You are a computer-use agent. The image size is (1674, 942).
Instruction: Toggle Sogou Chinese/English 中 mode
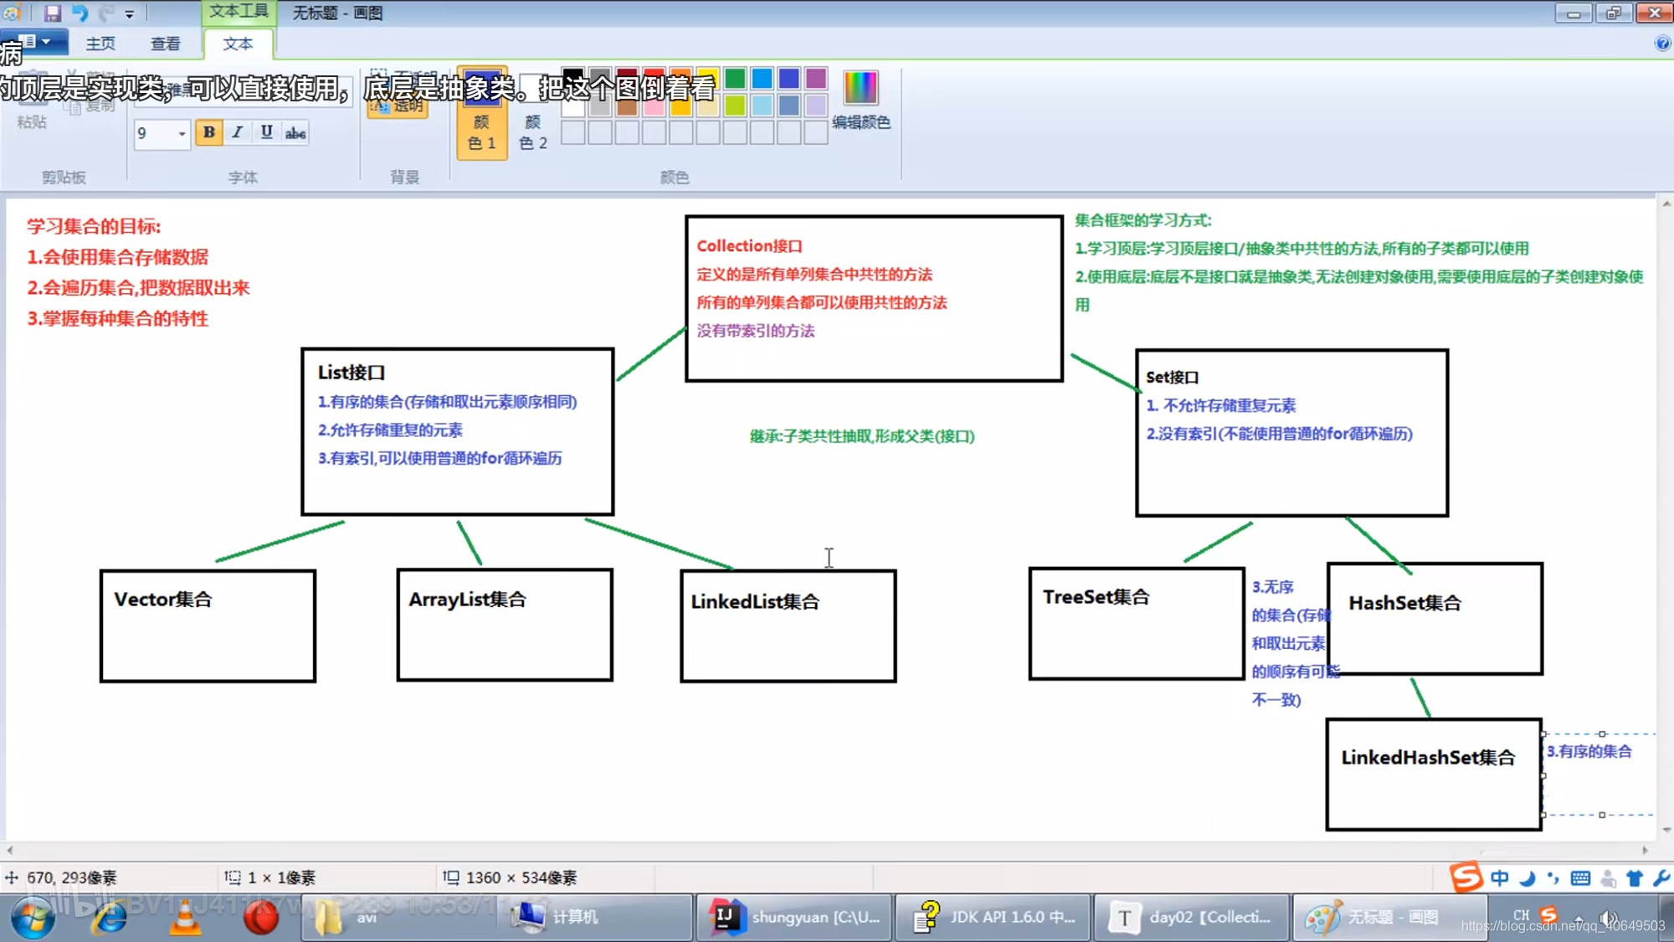point(1500,878)
